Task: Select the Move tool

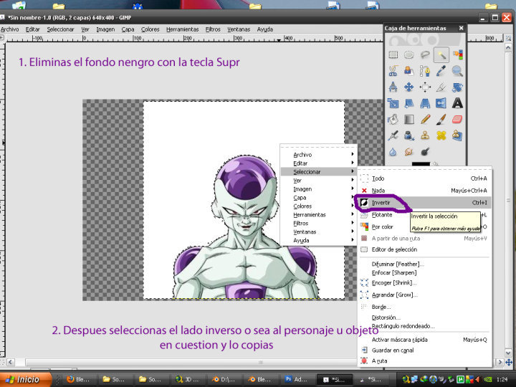Action: point(409,87)
